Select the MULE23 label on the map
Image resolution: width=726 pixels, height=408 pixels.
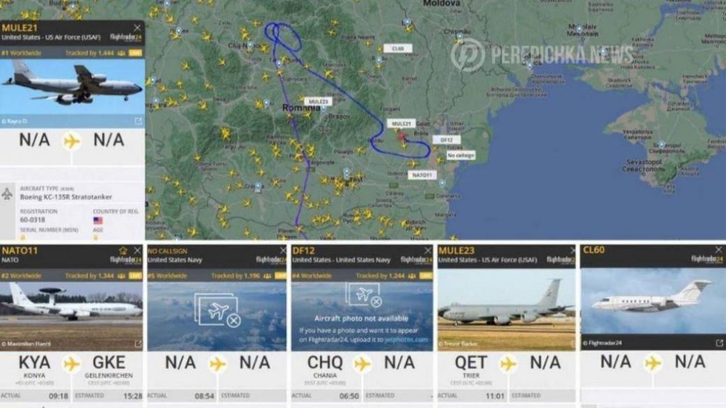pyautogui.click(x=318, y=101)
